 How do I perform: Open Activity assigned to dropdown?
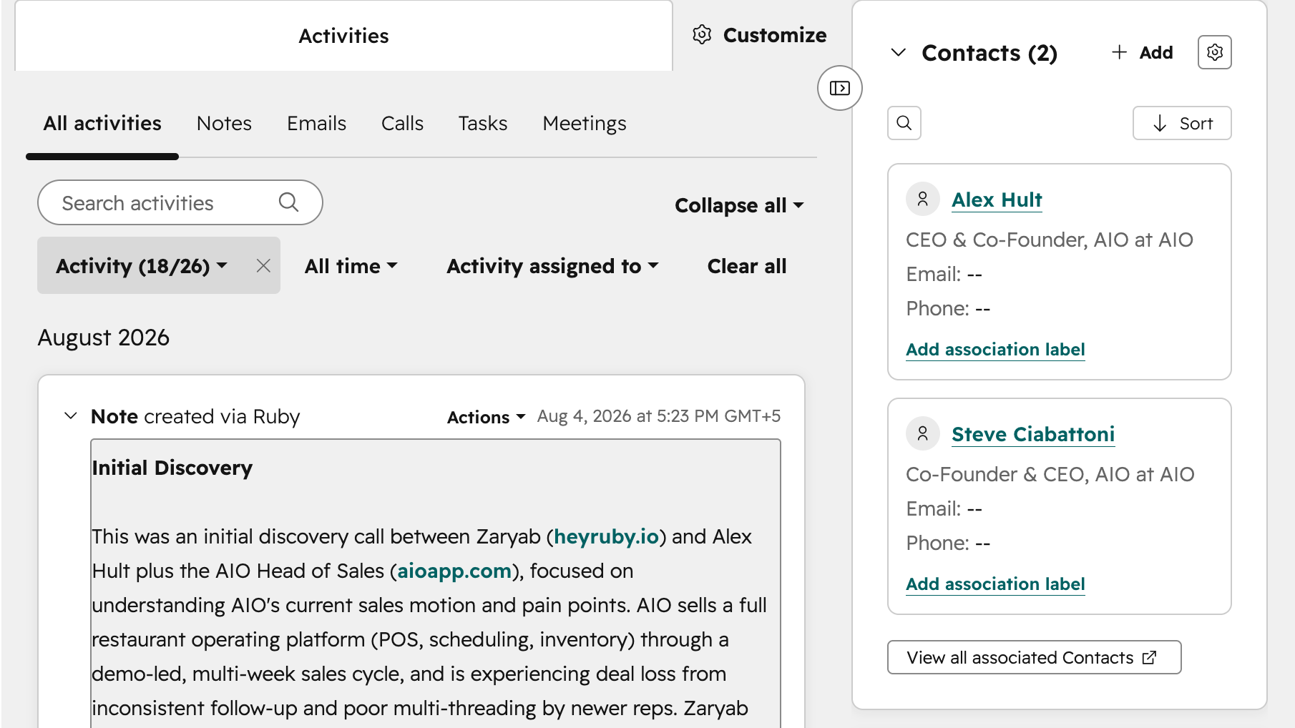(552, 266)
